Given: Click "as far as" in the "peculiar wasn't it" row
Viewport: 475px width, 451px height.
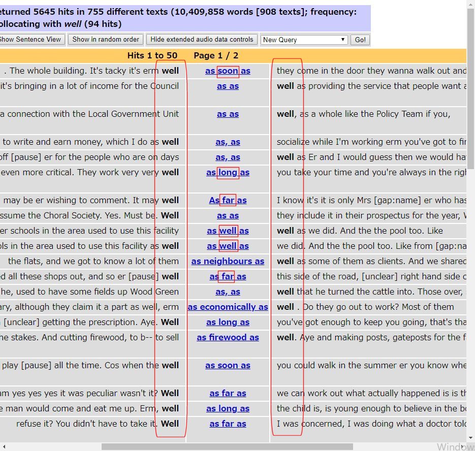Looking at the screenshot, I should coord(228,394).
